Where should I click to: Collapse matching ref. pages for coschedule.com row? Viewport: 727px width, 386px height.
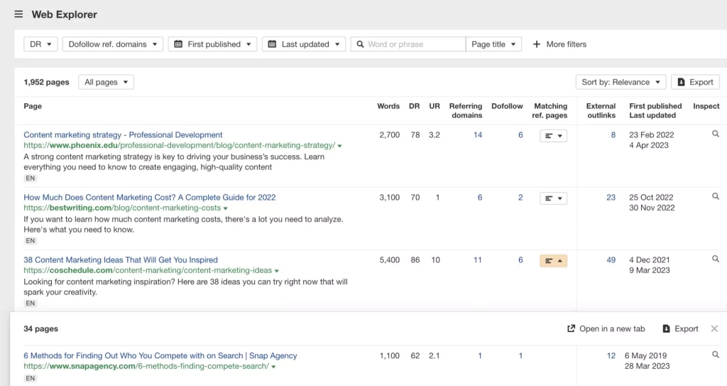[x=553, y=261]
